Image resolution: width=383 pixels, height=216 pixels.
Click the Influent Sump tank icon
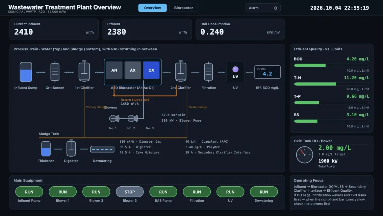coord(26,72)
